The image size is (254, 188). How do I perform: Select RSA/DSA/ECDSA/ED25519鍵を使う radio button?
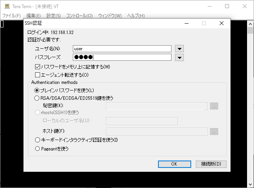point(37,98)
